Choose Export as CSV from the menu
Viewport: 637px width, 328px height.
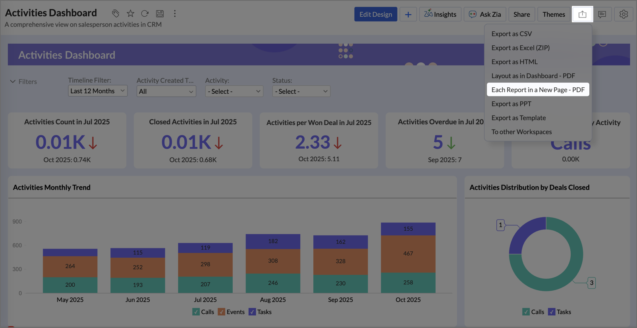512,34
